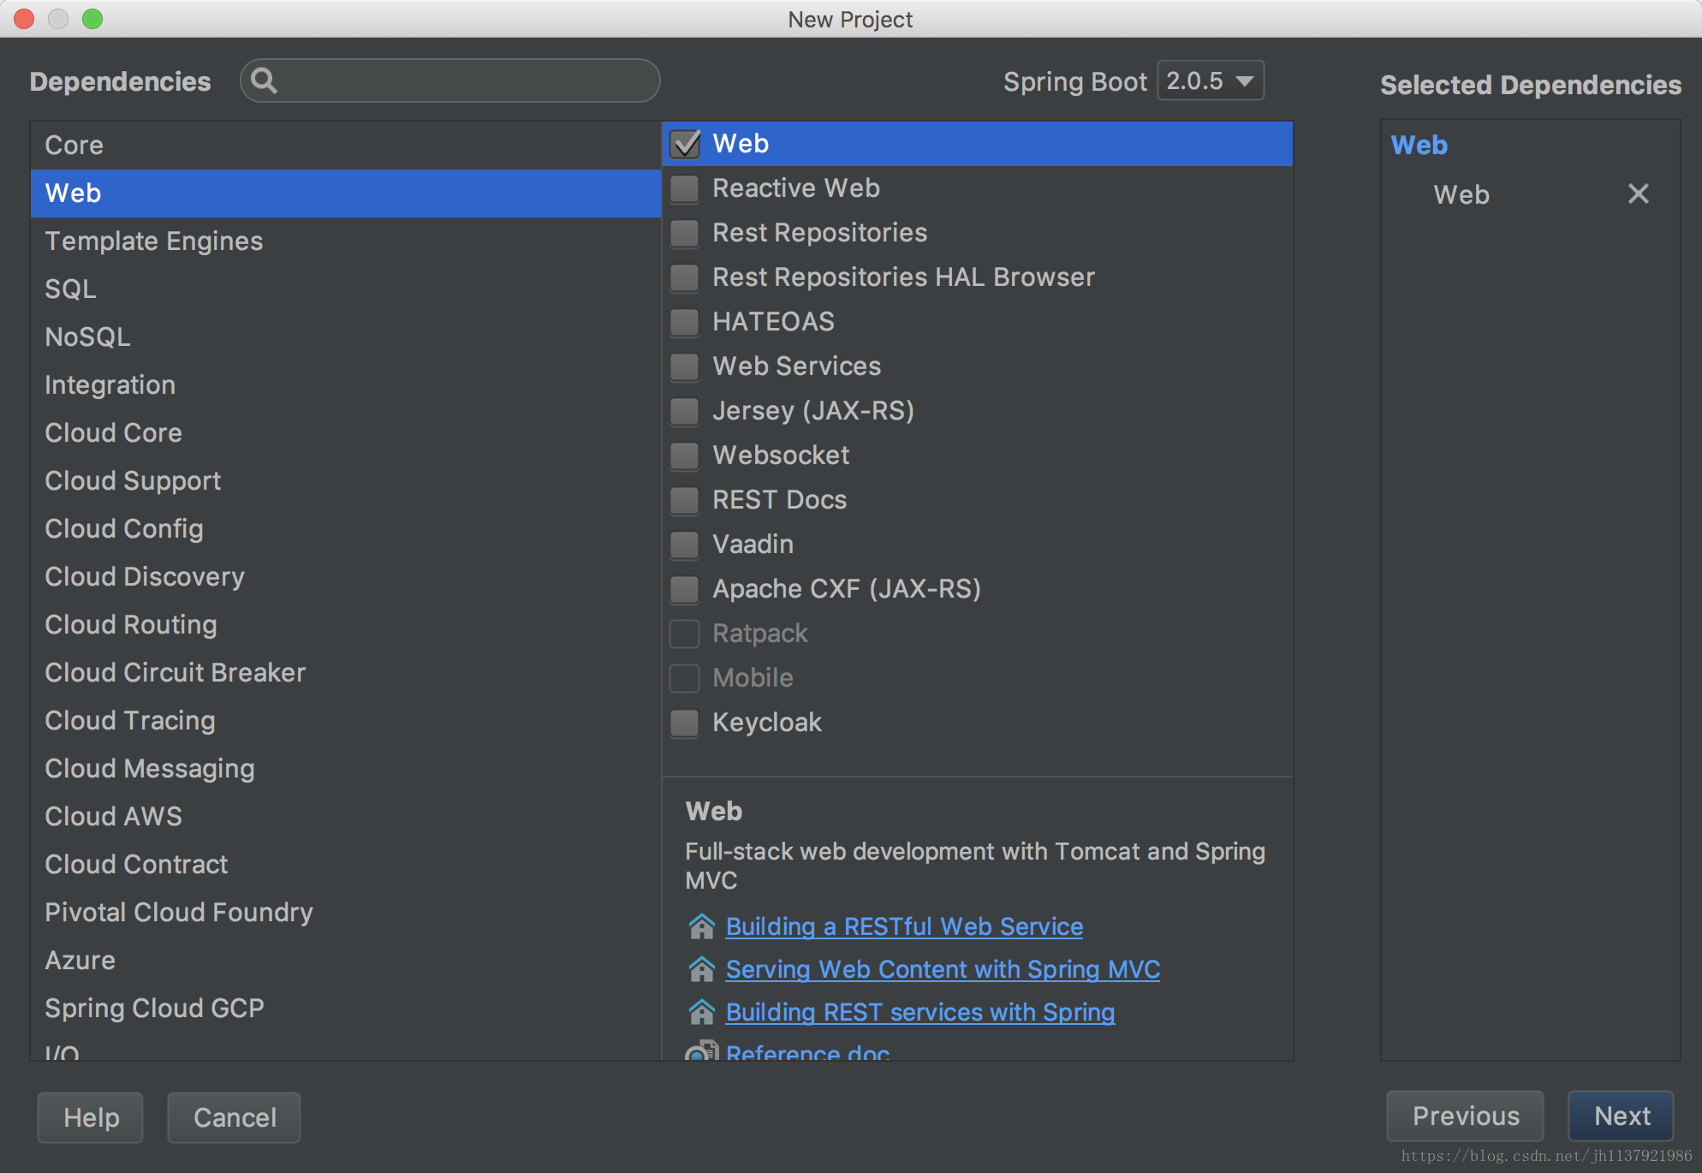This screenshot has height=1173, width=1702.
Task: Choose the Cloud Config category
Action: pos(346,529)
